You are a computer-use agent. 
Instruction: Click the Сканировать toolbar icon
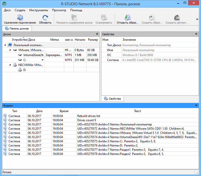pyautogui.click(x=104, y=18)
